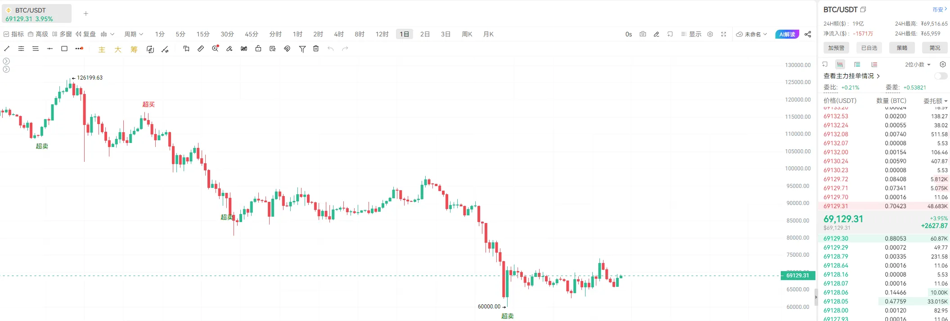Show only sell orders in order book

[874, 64]
